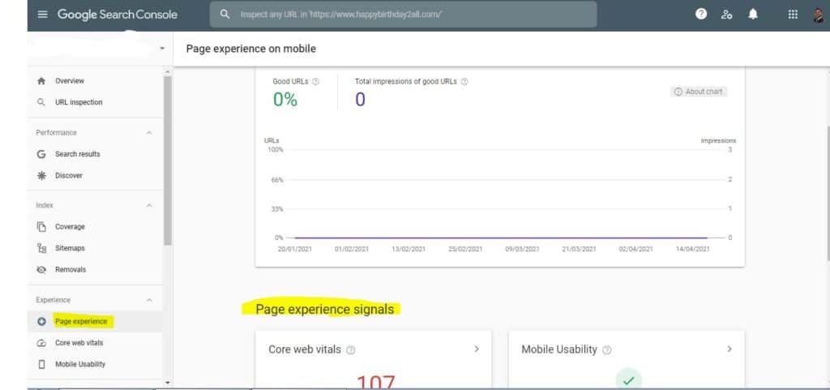
Task: Click the sidebar scroll down arrow
Action: [x=168, y=382]
